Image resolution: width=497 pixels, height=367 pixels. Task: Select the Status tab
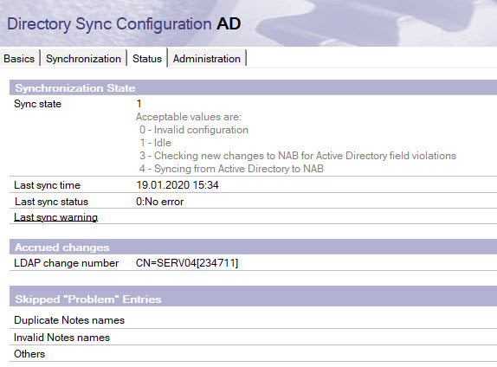147,59
